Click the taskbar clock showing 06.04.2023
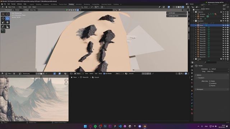Viewport: 230px width, 129px height. 222,126
